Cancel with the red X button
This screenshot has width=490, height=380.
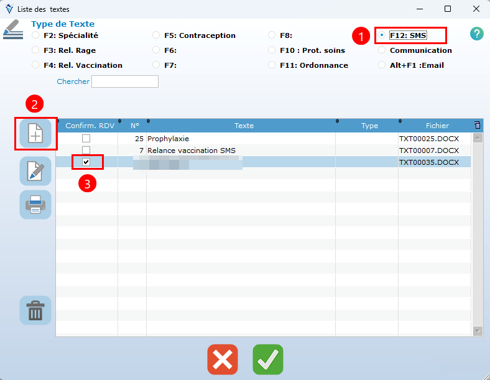click(x=223, y=359)
